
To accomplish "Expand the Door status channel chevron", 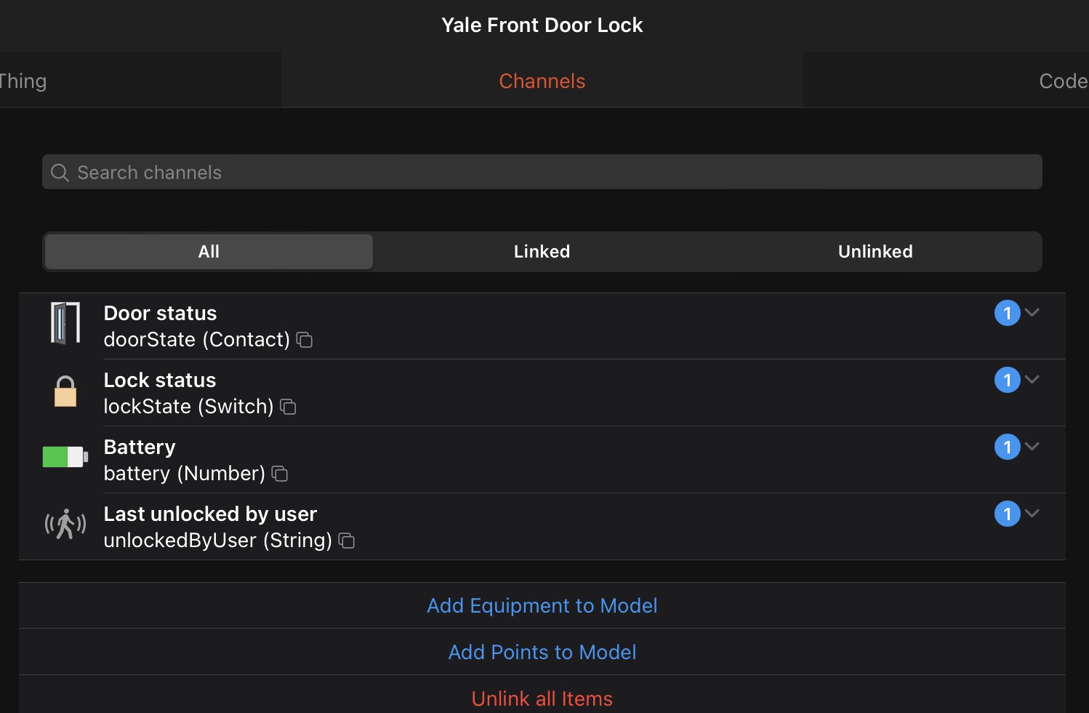I will tap(1032, 313).
